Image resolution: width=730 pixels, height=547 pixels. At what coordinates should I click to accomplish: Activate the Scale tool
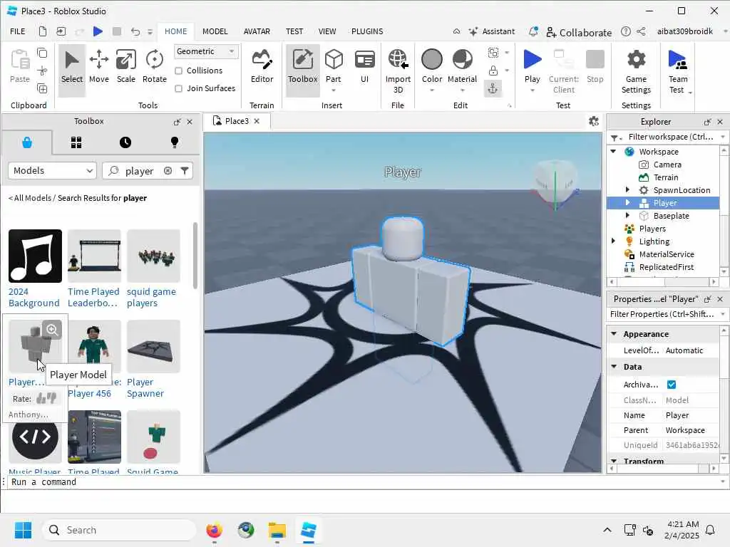[x=125, y=66]
